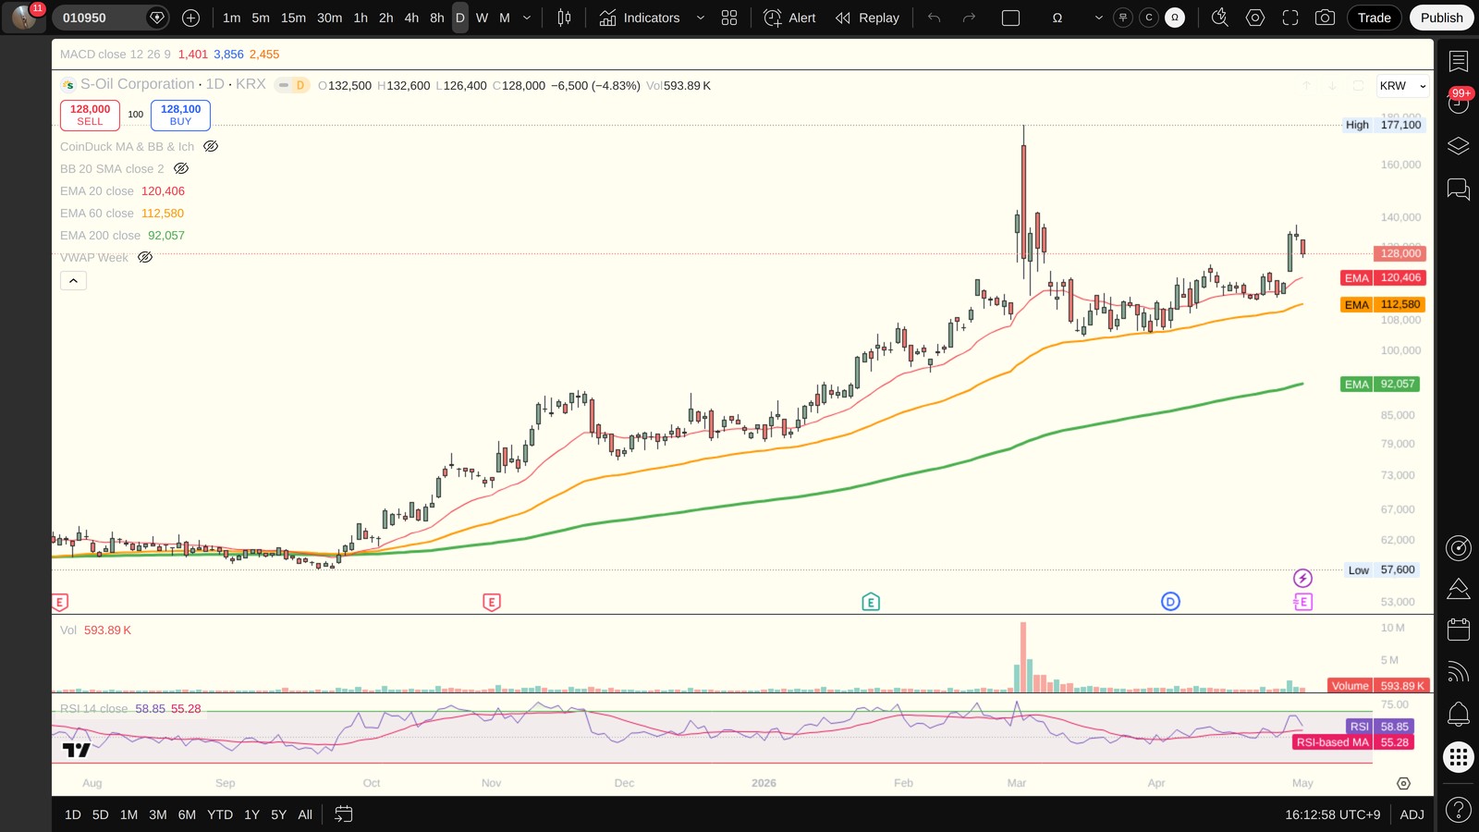
Task: Open chart settings hexagon icon
Action: 1254,18
